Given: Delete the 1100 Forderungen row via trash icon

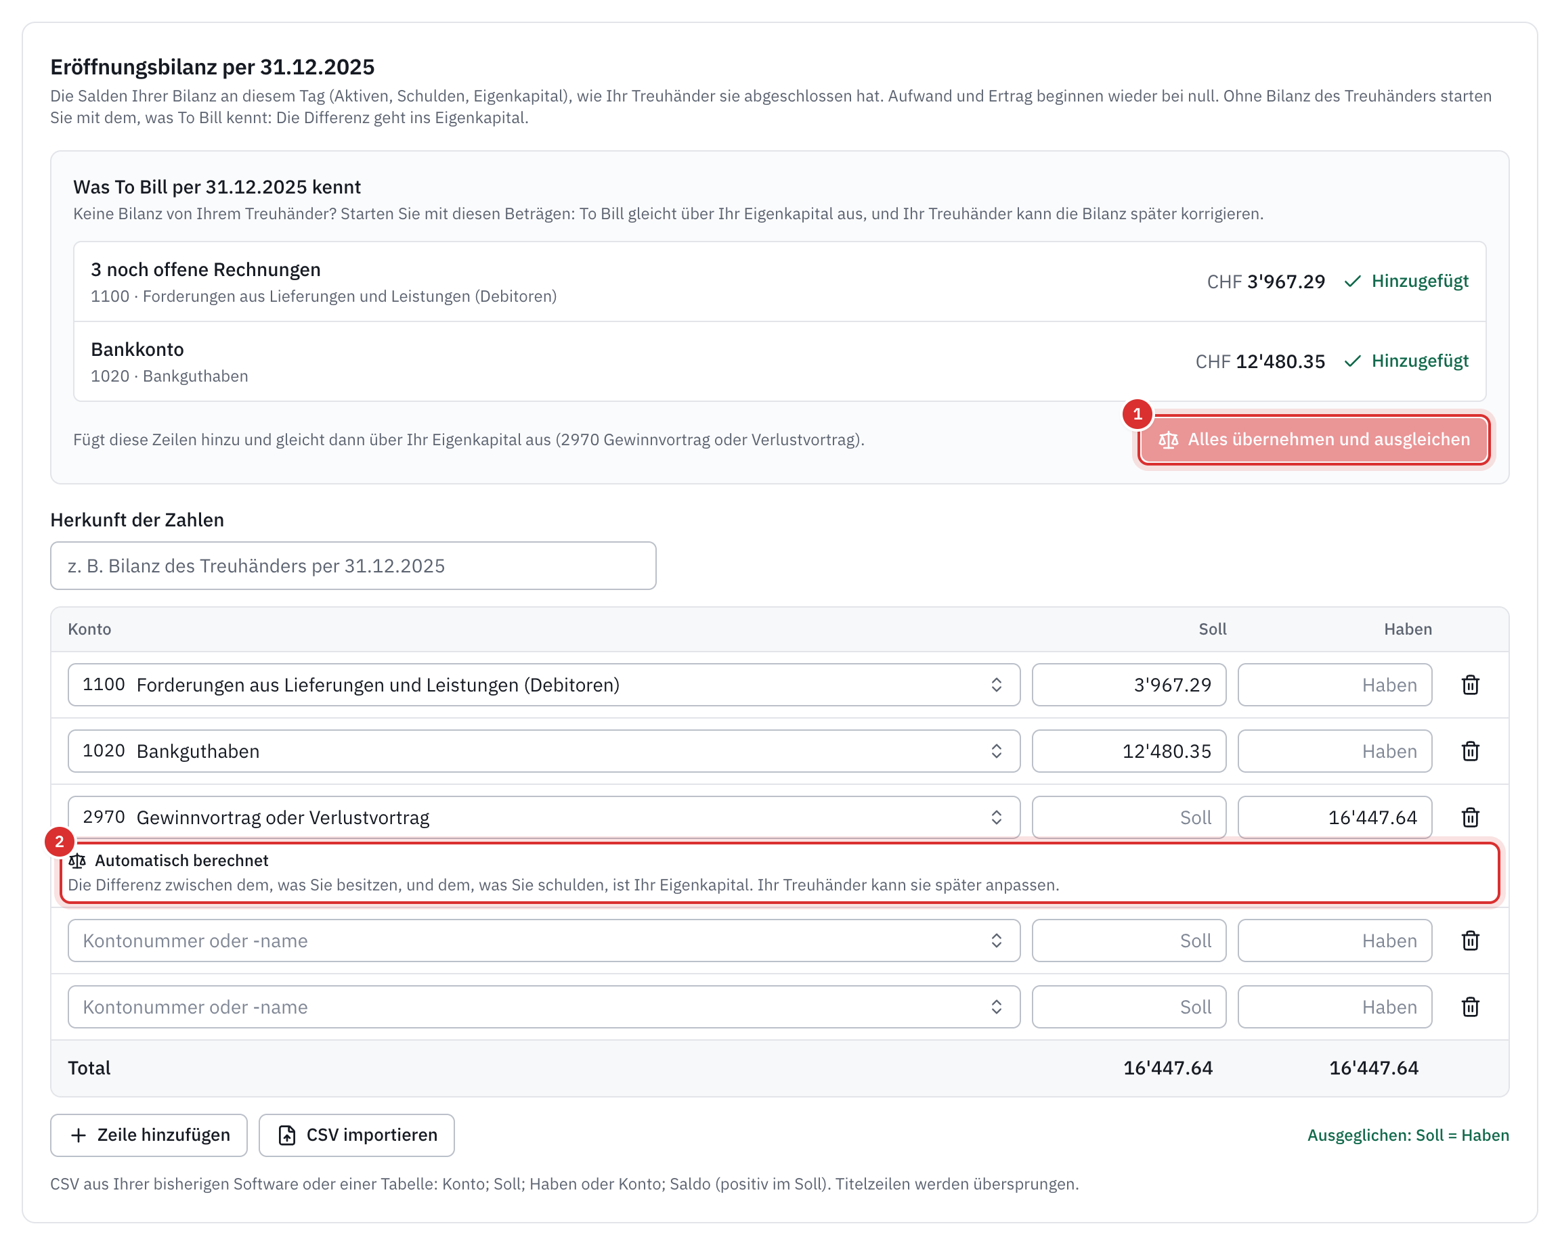Looking at the screenshot, I should tap(1469, 685).
